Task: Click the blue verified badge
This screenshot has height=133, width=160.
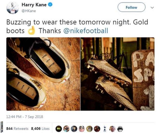Action: click(50, 5)
